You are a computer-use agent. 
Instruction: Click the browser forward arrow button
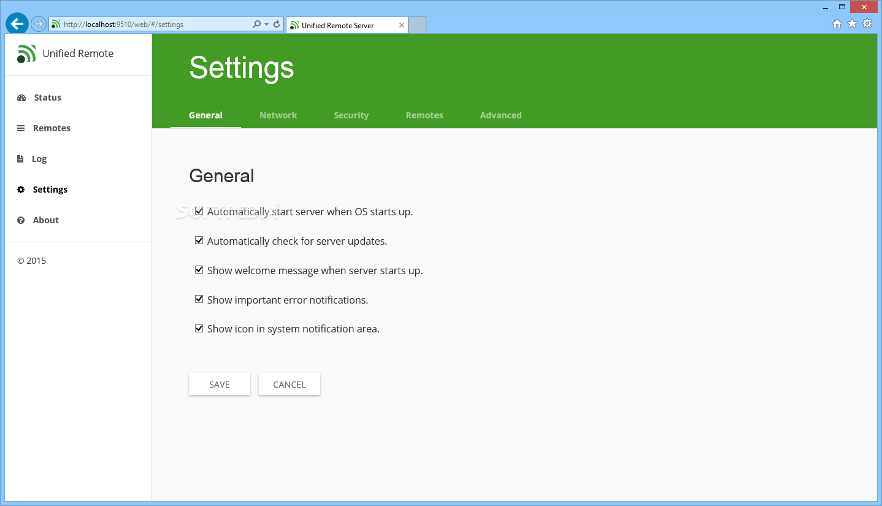[x=38, y=25]
